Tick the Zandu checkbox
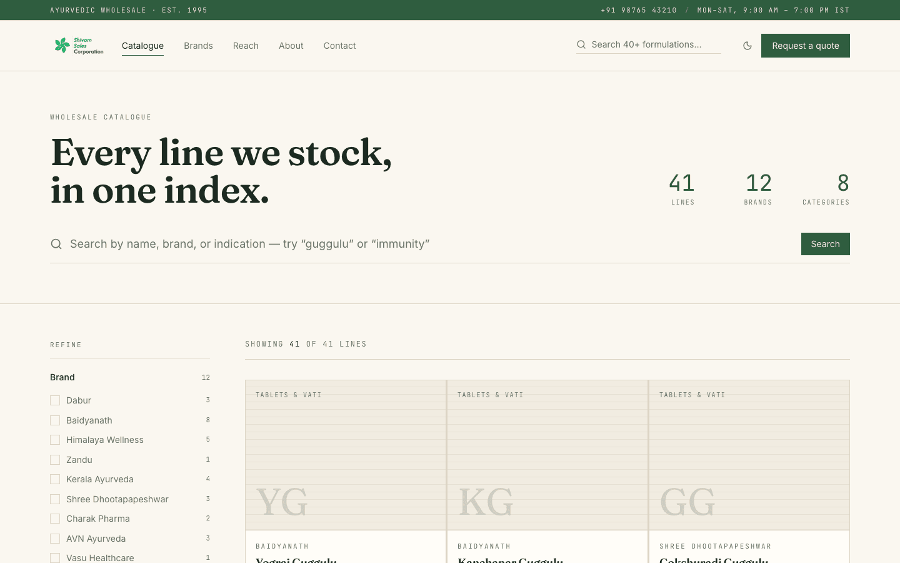Viewport: 900px width, 563px height. [55, 460]
